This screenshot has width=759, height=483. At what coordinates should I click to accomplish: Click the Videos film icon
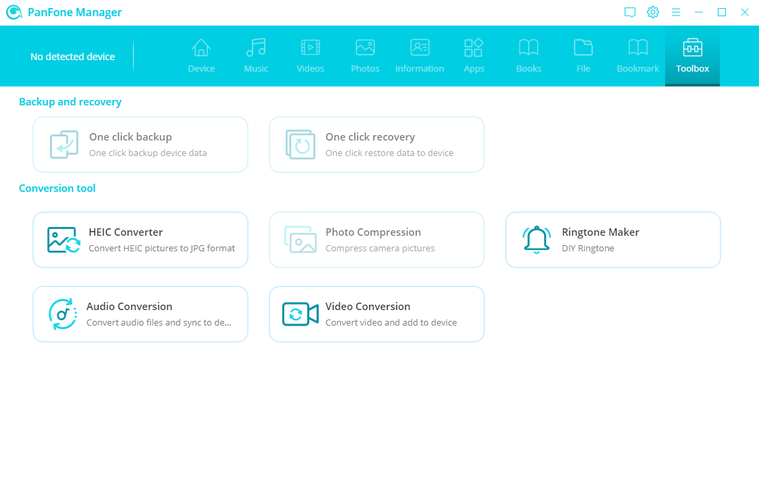[310, 47]
